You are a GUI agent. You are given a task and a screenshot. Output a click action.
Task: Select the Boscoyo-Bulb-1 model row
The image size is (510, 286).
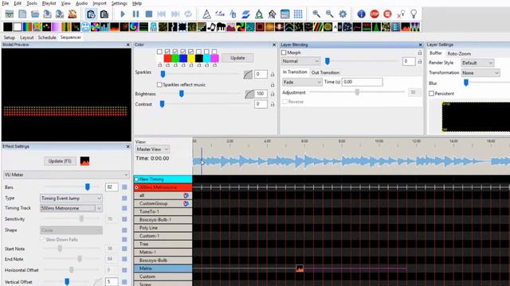pyautogui.click(x=163, y=220)
